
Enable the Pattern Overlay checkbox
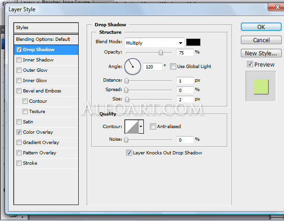click(19, 152)
